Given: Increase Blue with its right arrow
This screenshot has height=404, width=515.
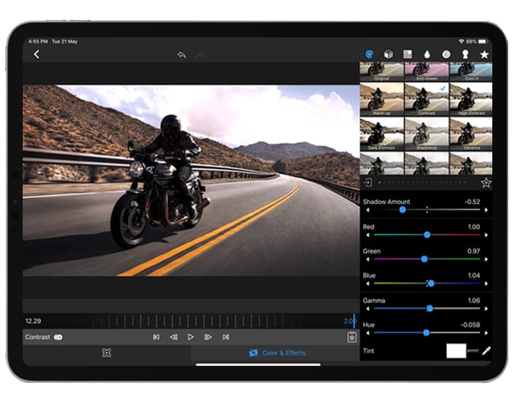Looking at the screenshot, I should tap(486, 284).
